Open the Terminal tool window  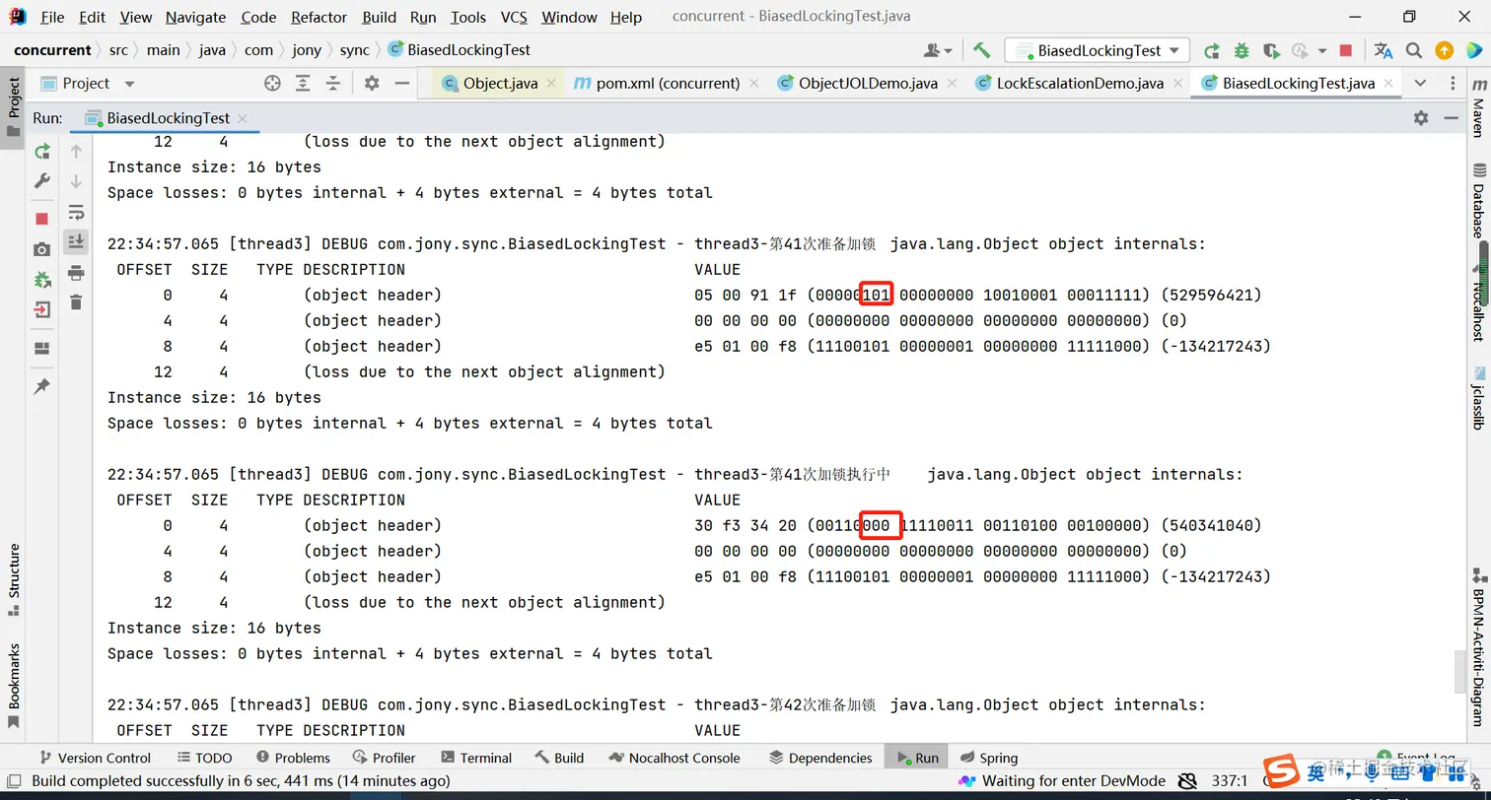476,758
